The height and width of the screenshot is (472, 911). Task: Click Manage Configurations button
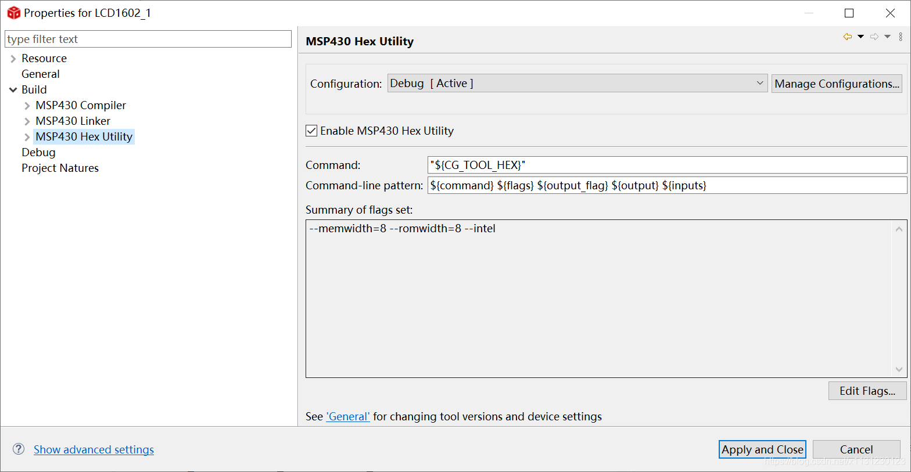tap(837, 84)
